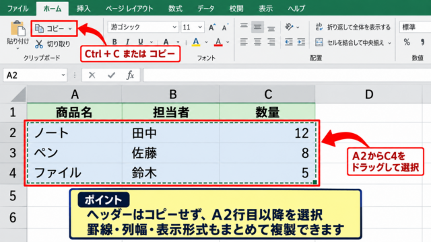Center text horizontally

tap(257, 42)
